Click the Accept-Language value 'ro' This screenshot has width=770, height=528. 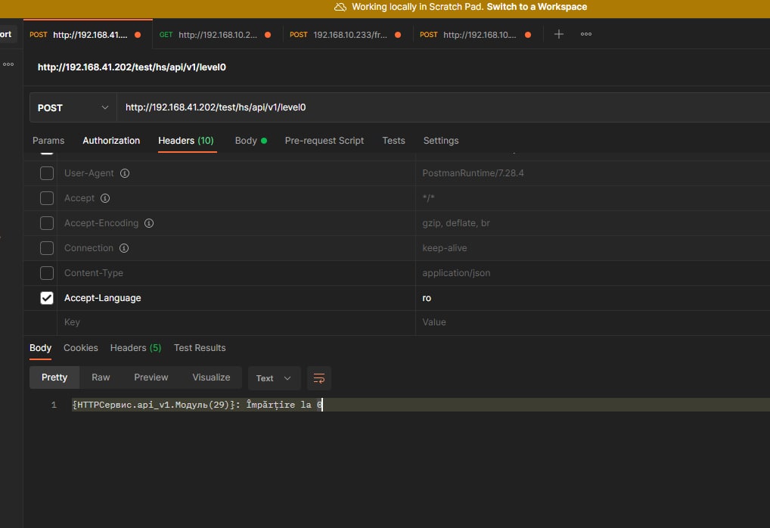[427, 298]
